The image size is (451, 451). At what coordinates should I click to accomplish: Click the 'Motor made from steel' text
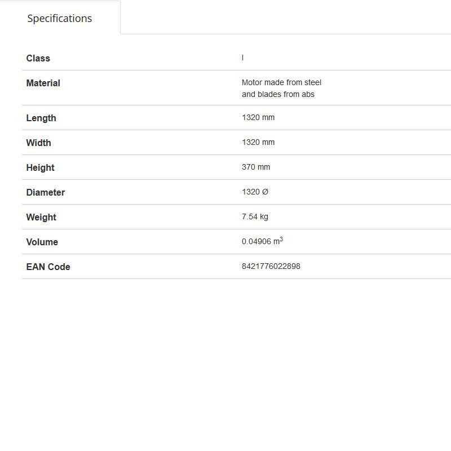coord(281,82)
